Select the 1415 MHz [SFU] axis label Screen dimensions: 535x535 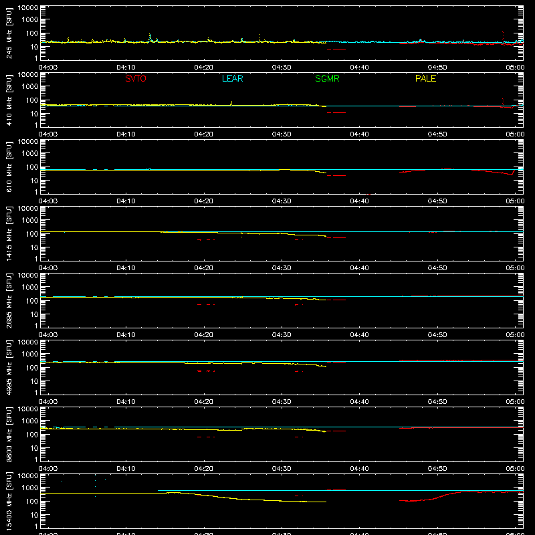click(x=9, y=233)
